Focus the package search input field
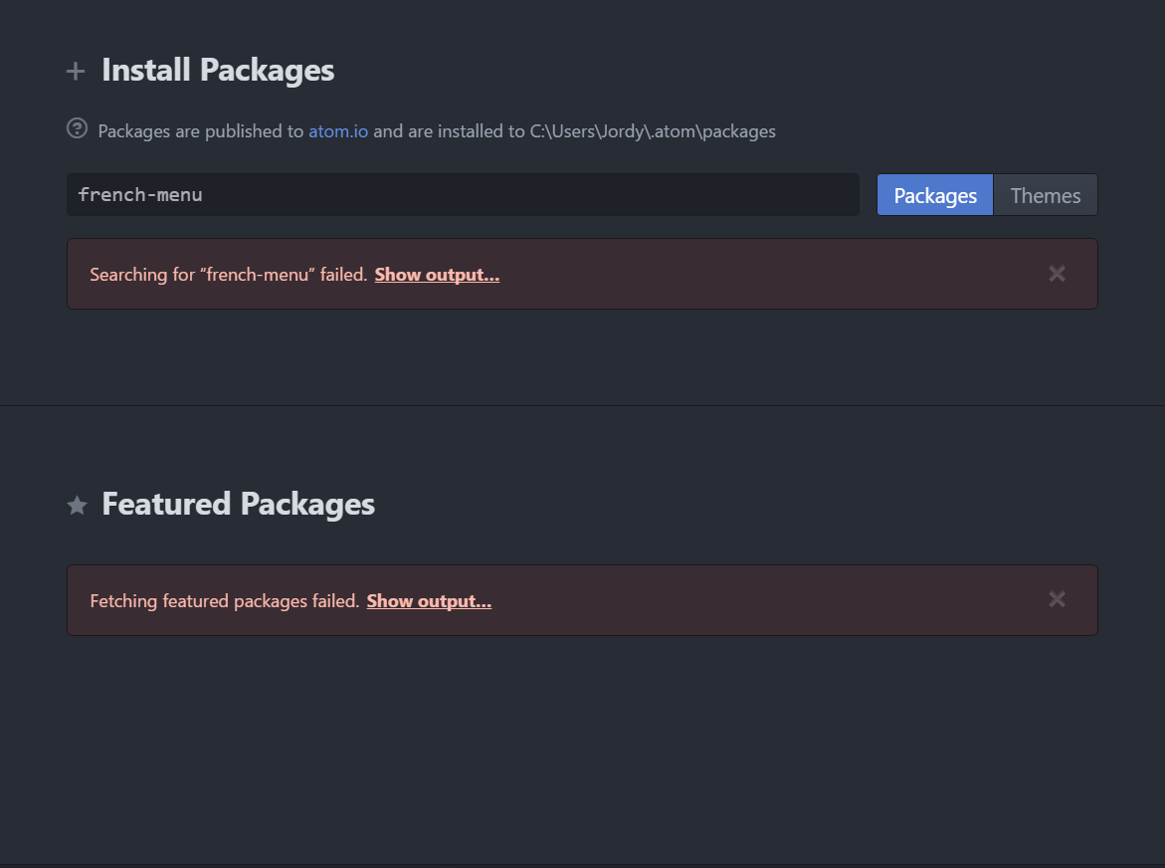Screen dimensions: 1165x868 coord(463,195)
